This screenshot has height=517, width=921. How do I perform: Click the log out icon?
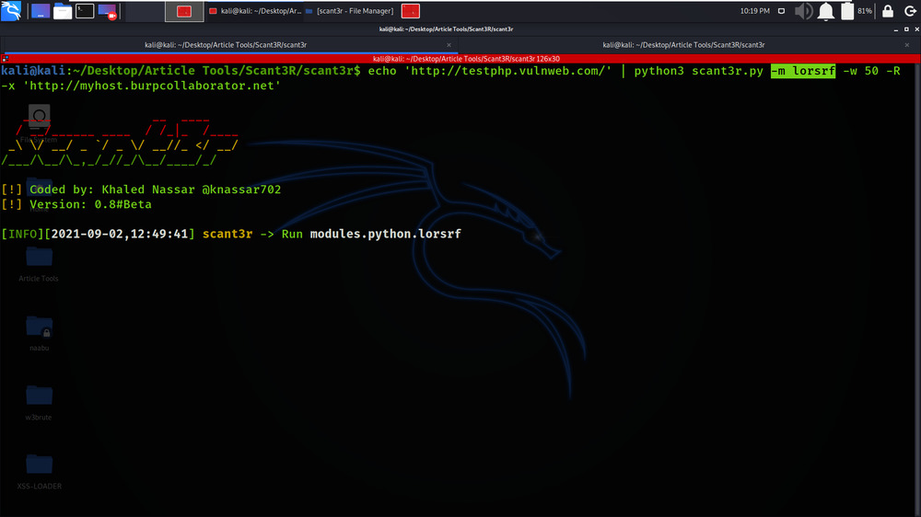(911, 11)
